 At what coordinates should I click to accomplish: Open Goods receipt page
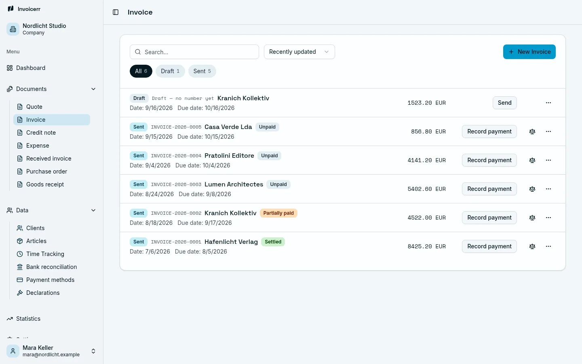click(x=52, y=184)
